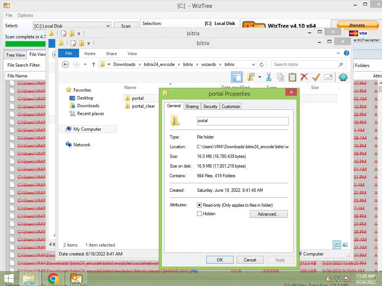This screenshot has height=286, width=382.
Task: Expand the ribbon chevron in bitrix window
Action: 338,53
